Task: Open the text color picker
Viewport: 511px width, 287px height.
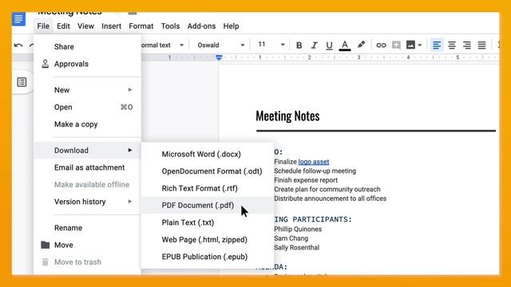Action: (x=345, y=45)
